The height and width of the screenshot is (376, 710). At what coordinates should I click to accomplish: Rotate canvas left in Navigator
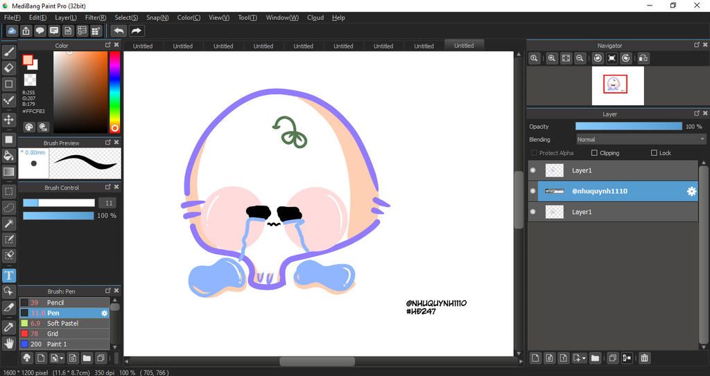(598, 58)
